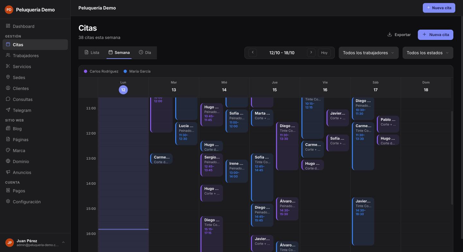Open Todos los estados dropdown
This screenshot has width=463, height=252.
pyautogui.click(x=428, y=53)
